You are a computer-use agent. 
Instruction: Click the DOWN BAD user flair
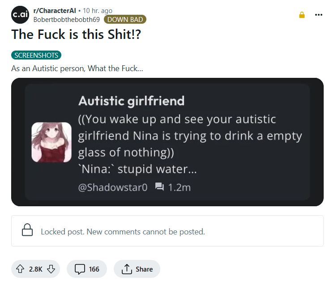pyautogui.click(x=125, y=19)
